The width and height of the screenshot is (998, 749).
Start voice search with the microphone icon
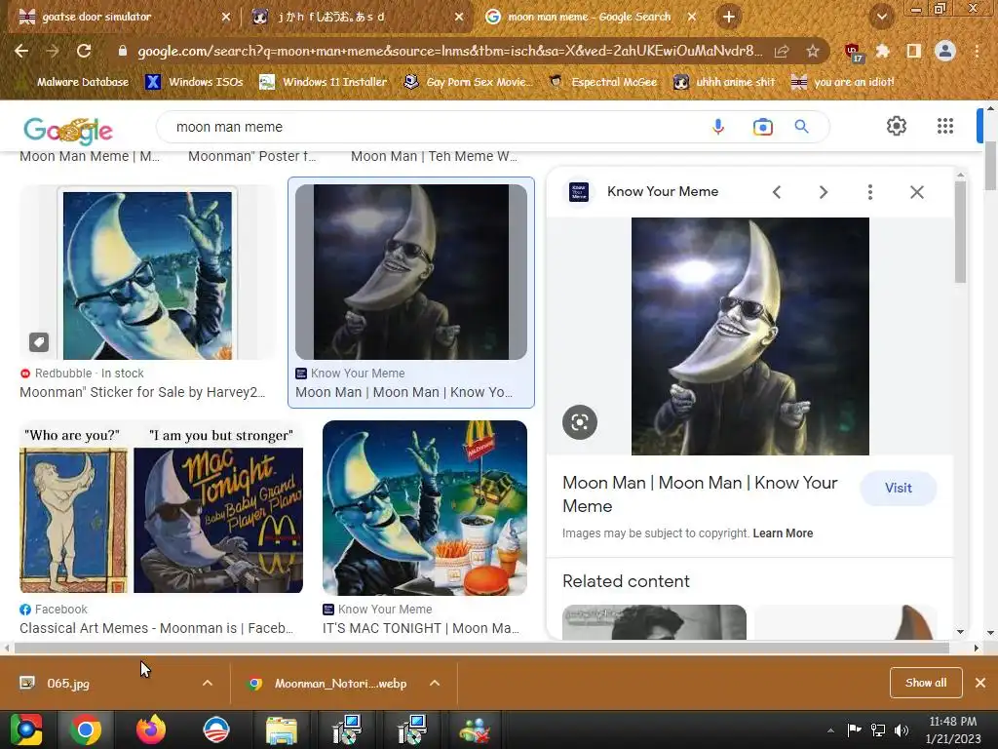(718, 127)
